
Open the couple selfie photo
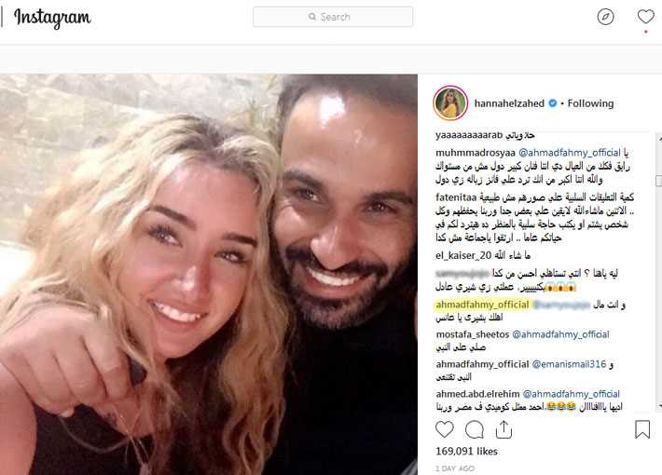click(x=209, y=275)
